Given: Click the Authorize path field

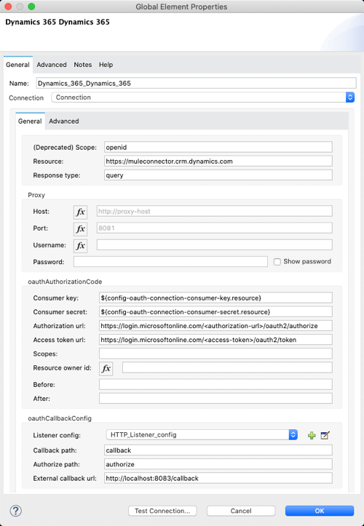Looking at the screenshot, I should pos(218,464).
